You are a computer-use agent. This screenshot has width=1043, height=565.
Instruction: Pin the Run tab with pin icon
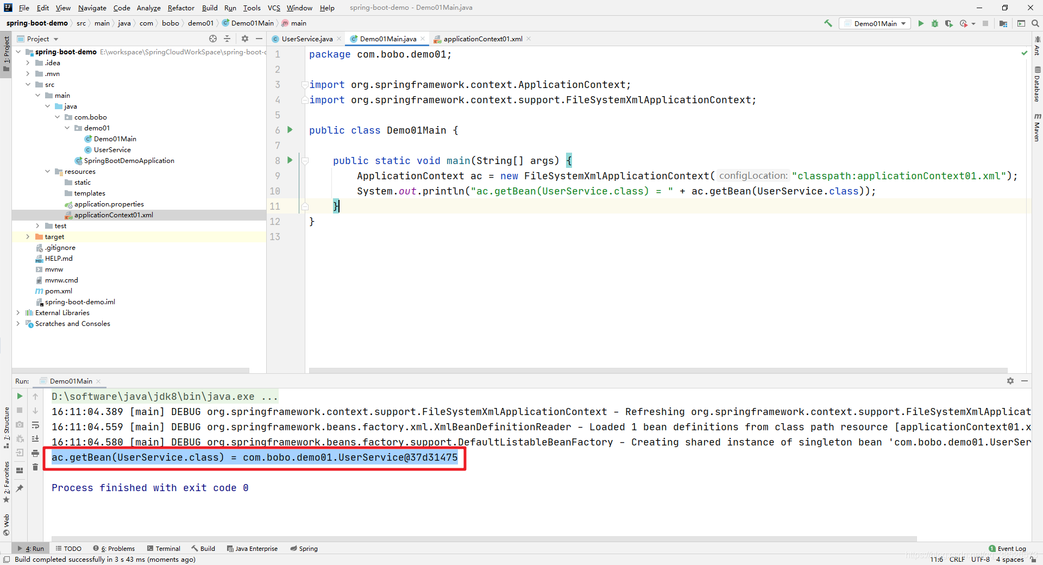coord(20,488)
